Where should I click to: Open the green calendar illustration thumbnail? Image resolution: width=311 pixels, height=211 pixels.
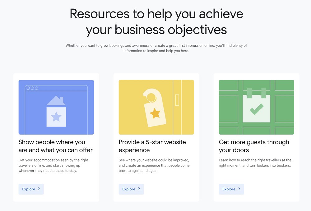click(x=257, y=107)
